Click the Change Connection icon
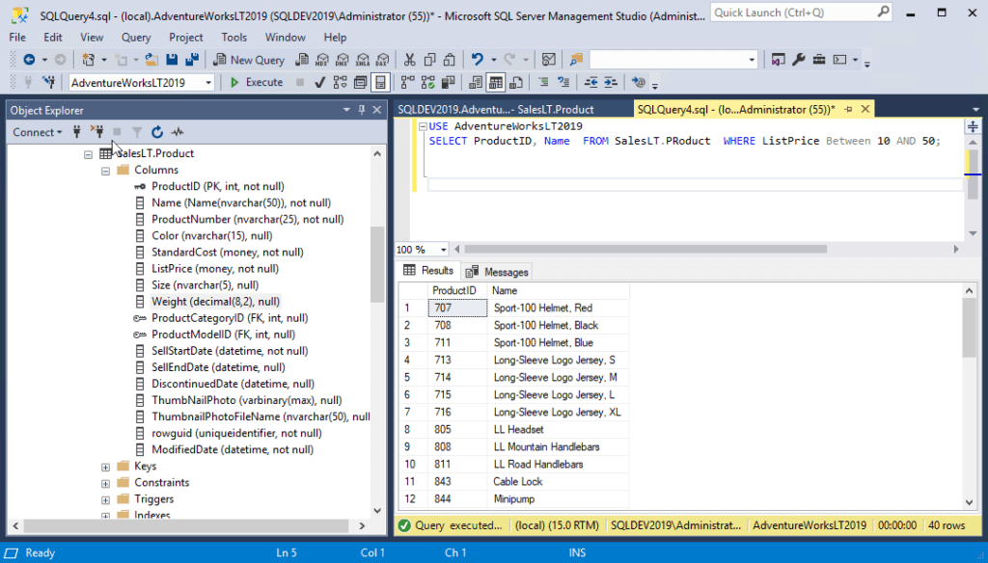This screenshot has width=988, height=563. [48, 83]
